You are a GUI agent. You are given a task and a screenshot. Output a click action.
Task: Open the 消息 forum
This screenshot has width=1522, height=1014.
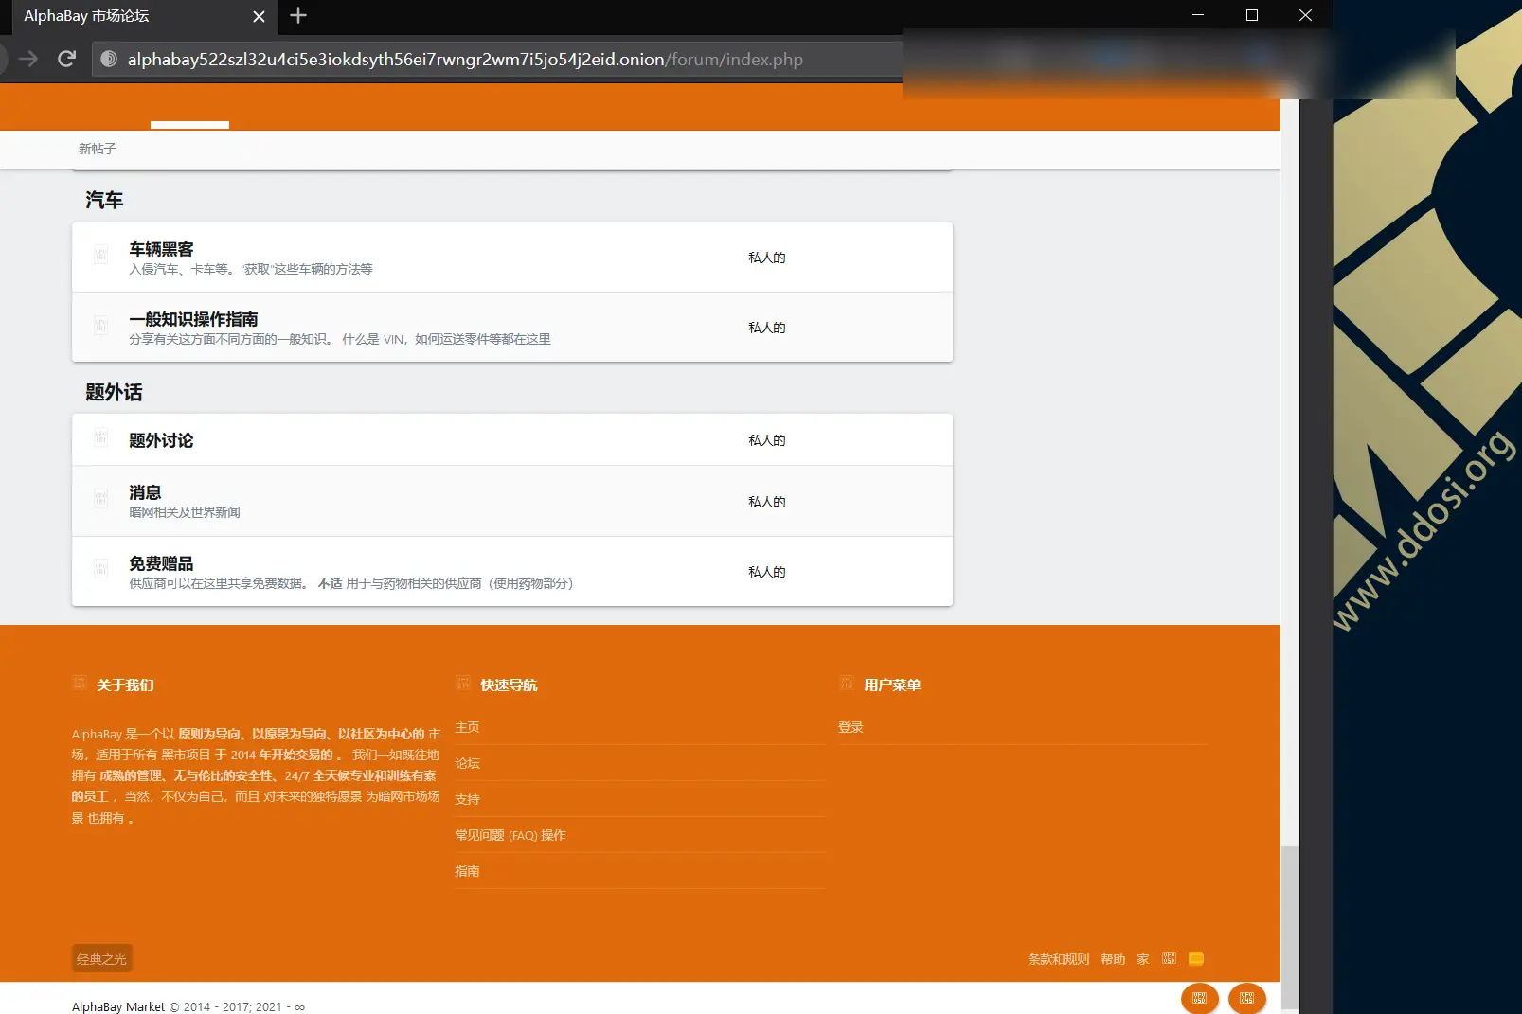145,492
